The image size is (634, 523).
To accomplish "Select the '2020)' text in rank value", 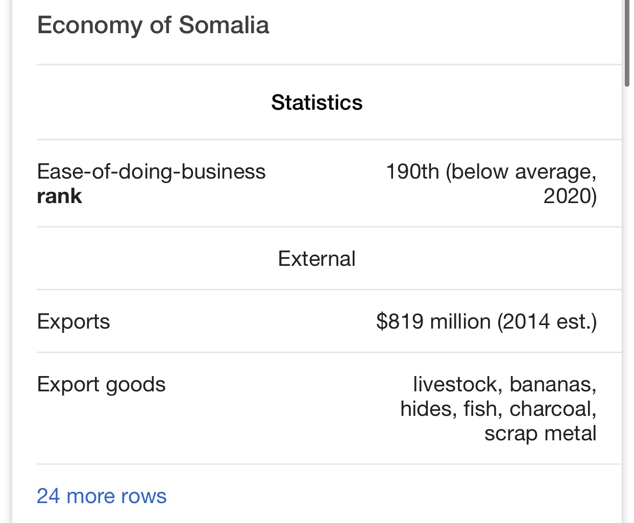I will click(570, 196).
